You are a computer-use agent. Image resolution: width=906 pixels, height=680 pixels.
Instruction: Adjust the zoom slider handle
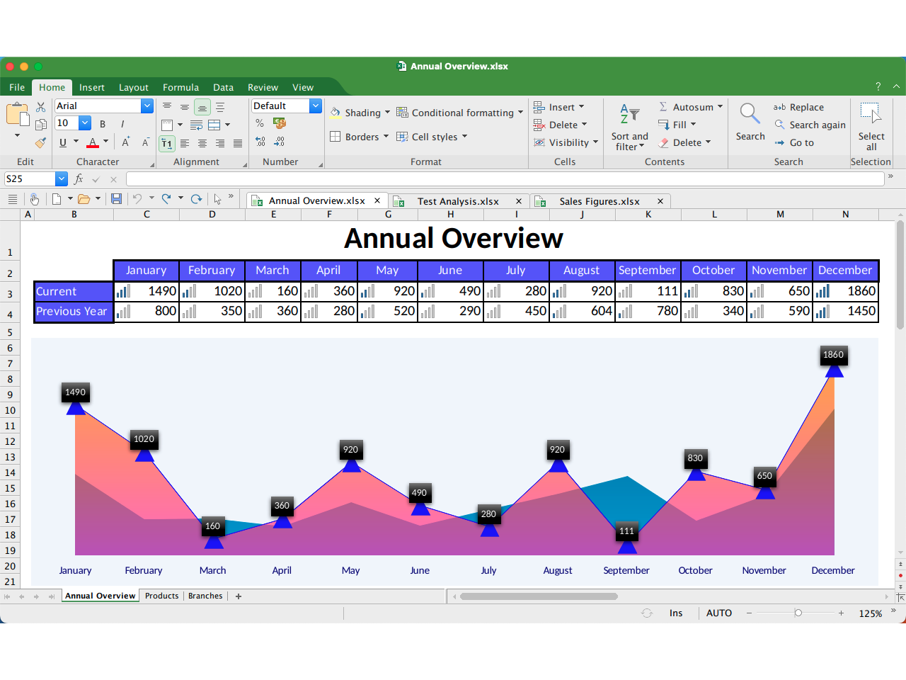click(x=798, y=613)
